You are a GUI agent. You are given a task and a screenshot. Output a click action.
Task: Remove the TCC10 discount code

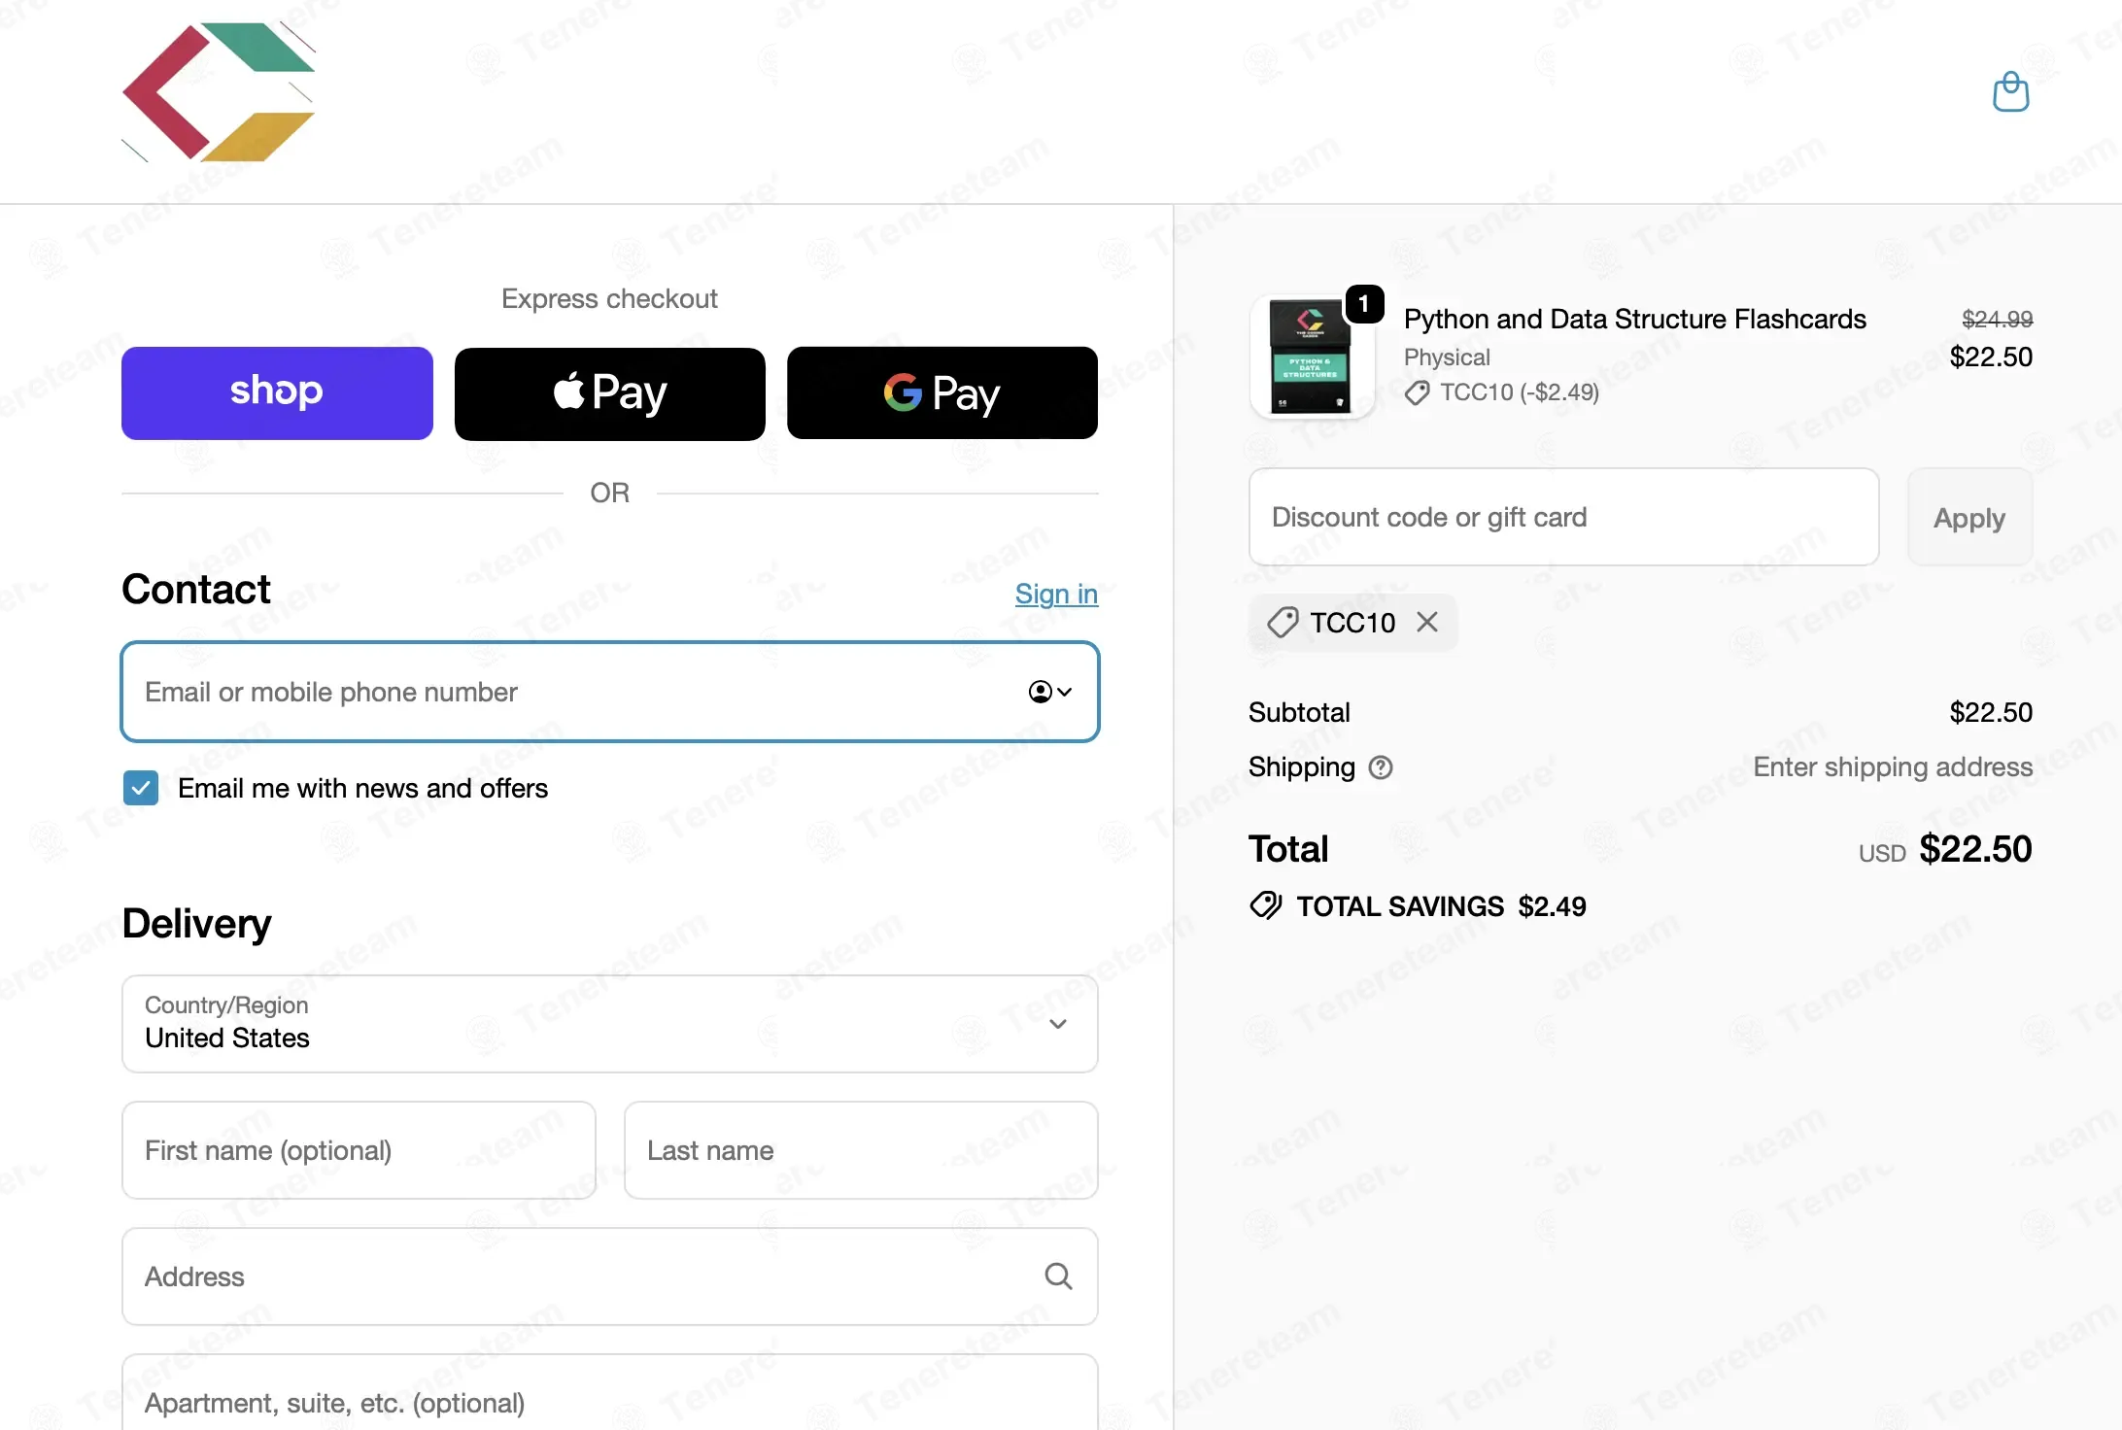click(x=1426, y=622)
